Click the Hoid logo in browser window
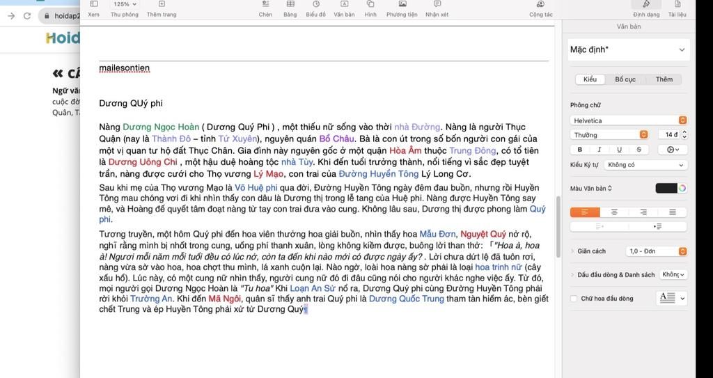The height and width of the screenshot is (378, 713). pyautogui.click(x=63, y=38)
